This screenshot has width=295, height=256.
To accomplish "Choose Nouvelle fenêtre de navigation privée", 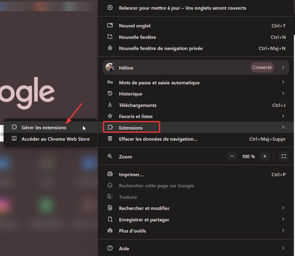I will (x=196, y=48).
